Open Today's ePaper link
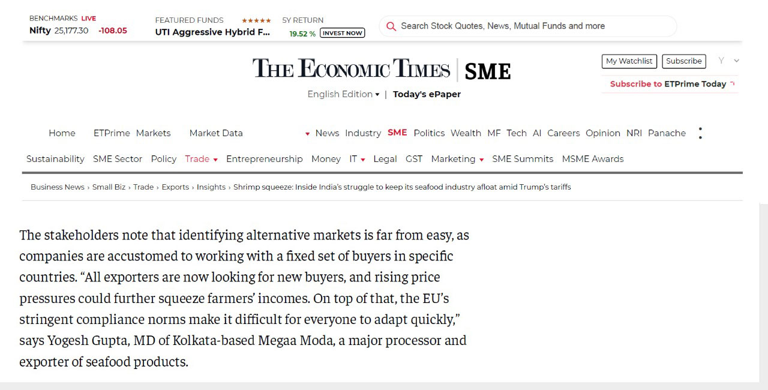The height and width of the screenshot is (390, 768). pos(427,94)
